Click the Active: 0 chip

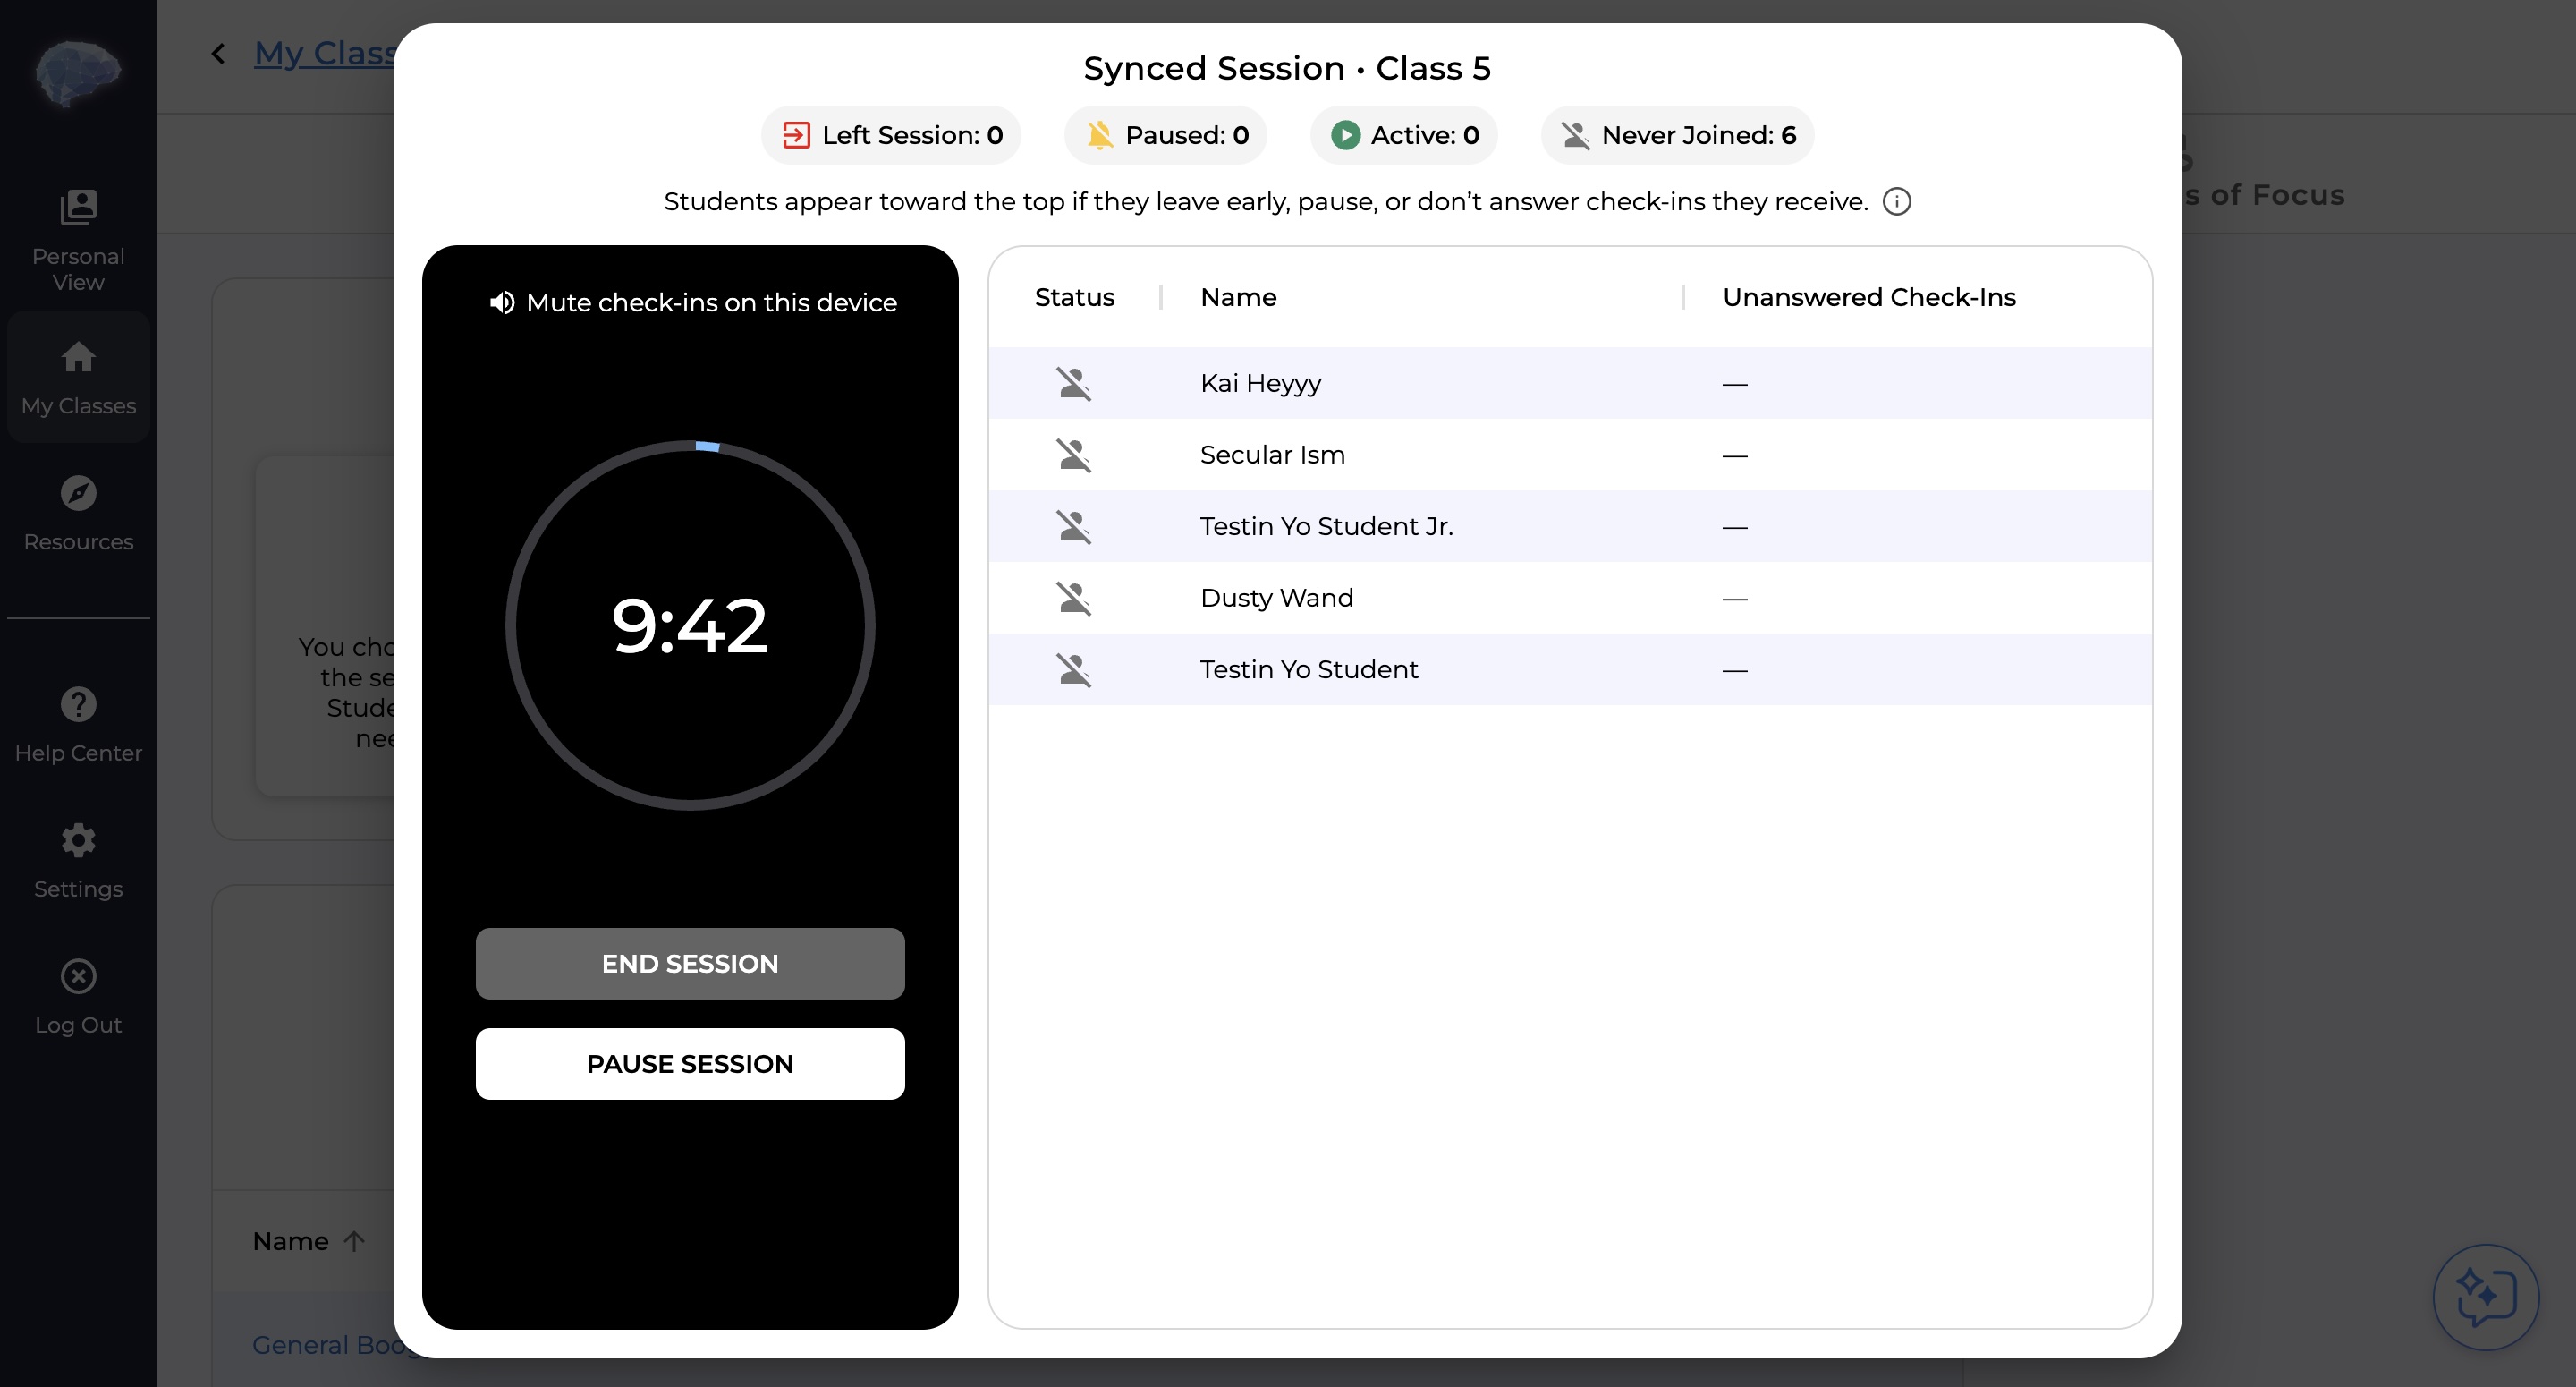click(1404, 135)
